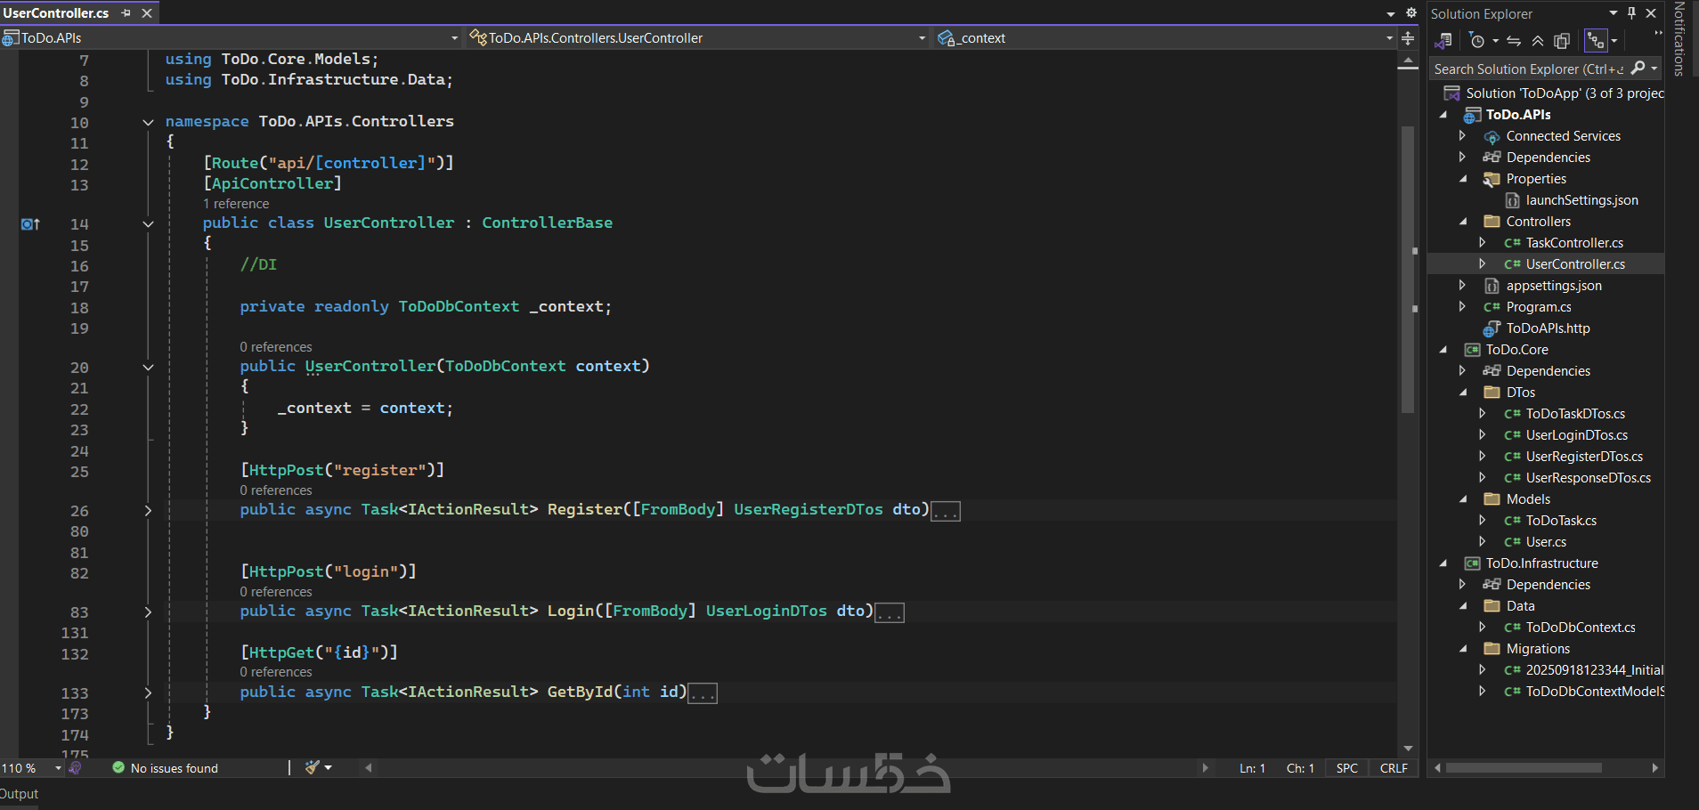Image resolution: width=1699 pixels, height=810 pixels.
Task: Open the GitHub Copilot status icon
Action: point(75,767)
